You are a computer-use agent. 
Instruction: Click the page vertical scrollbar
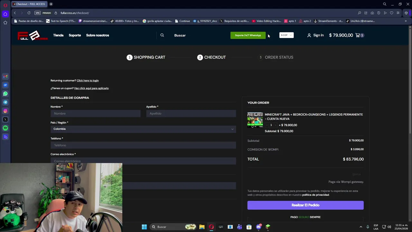coord(410,81)
